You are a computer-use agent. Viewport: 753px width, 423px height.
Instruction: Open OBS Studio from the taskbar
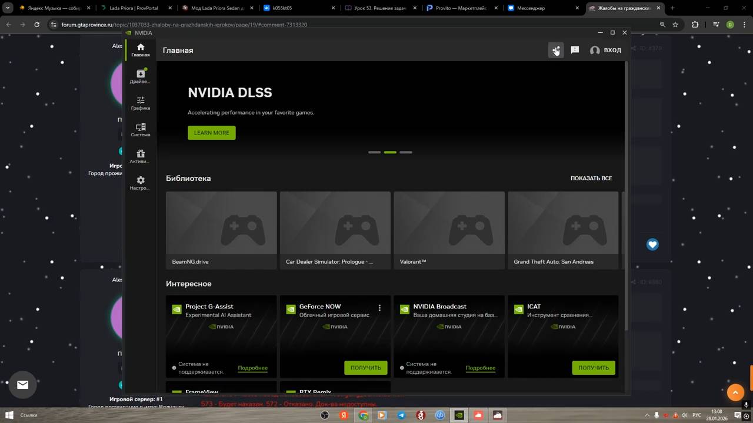pos(325,415)
